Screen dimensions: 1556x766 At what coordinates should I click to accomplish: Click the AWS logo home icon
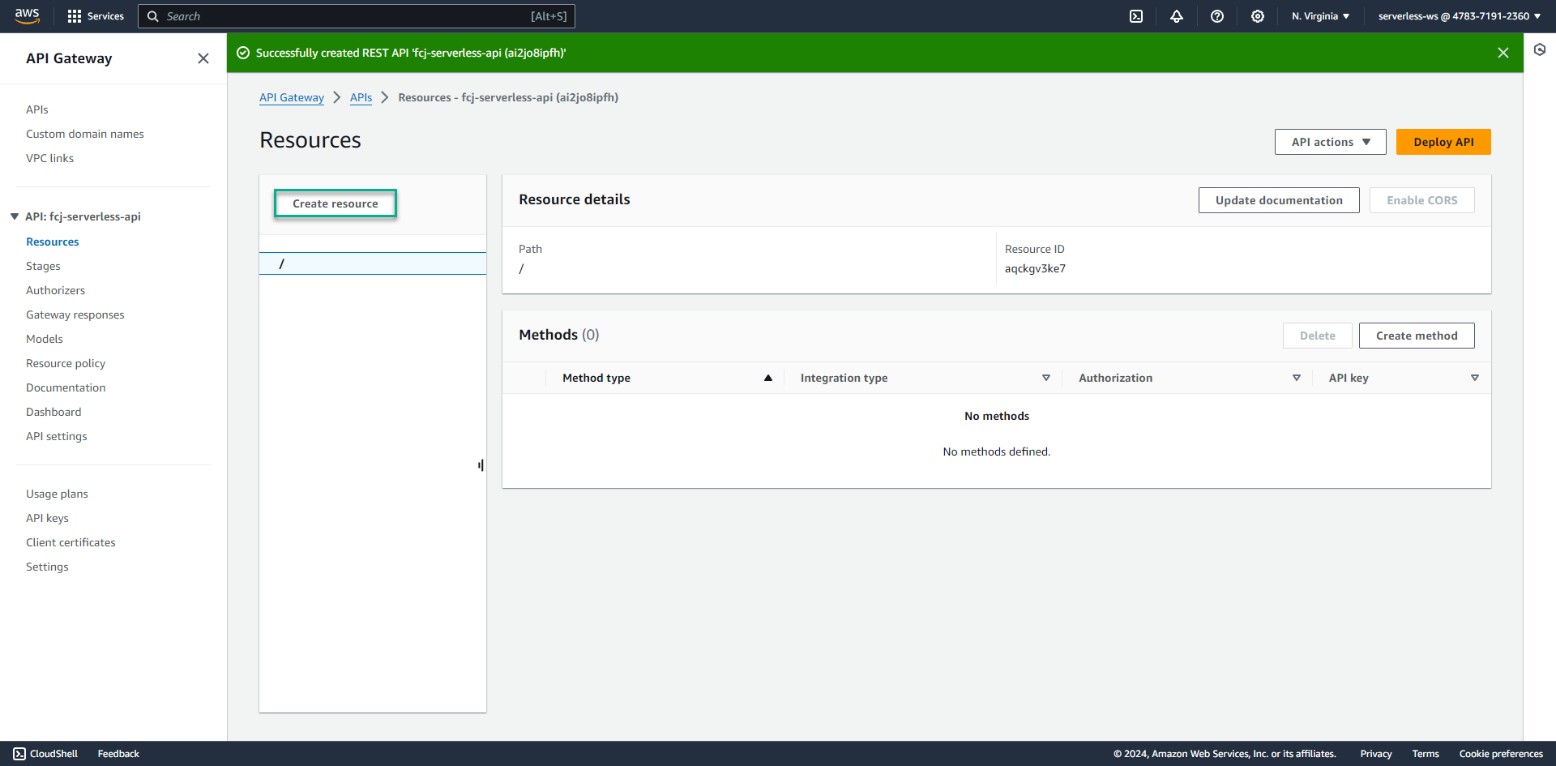click(x=27, y=16)
